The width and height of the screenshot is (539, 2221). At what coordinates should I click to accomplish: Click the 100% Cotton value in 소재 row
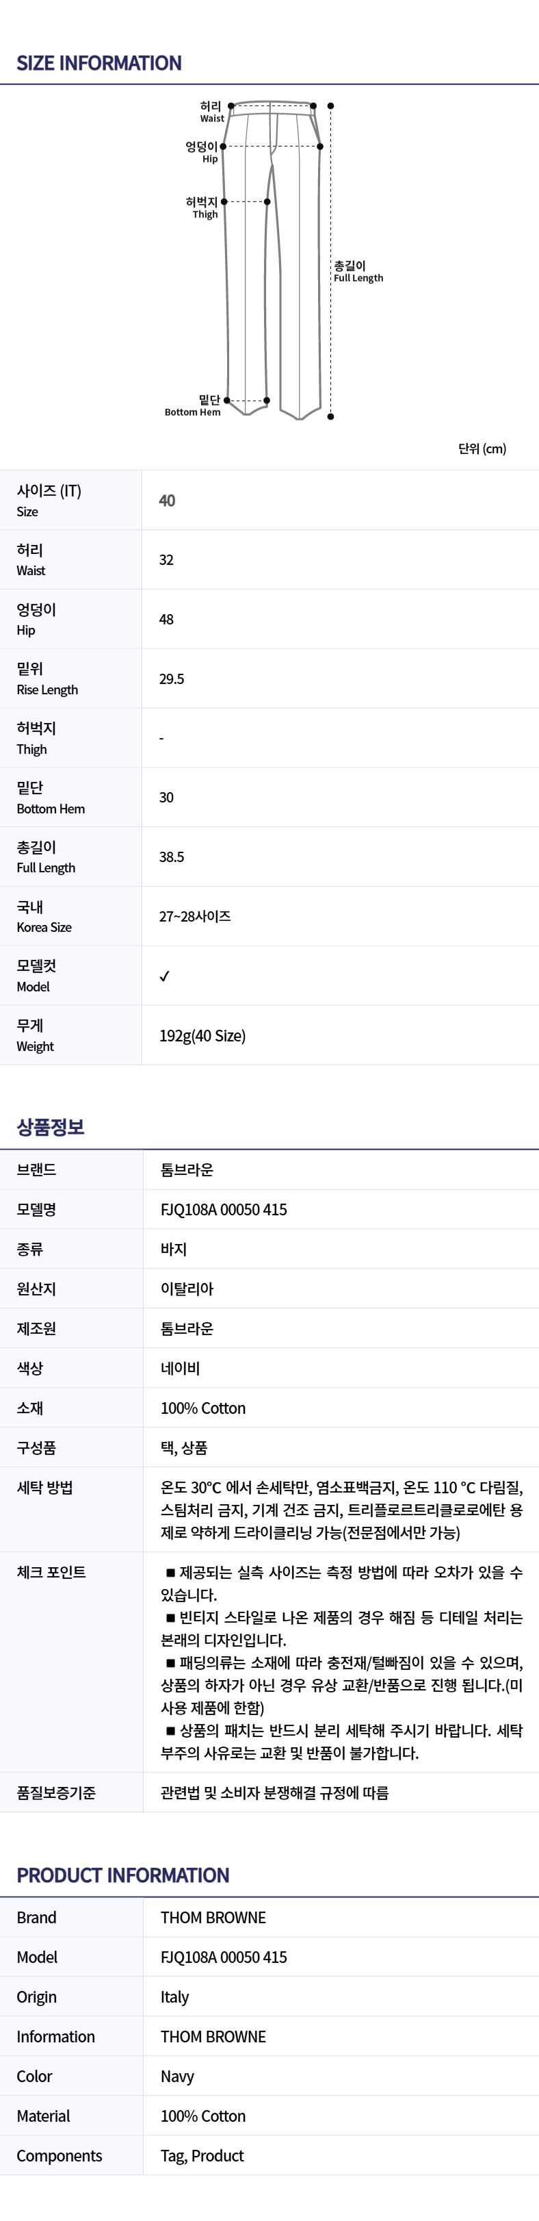point(203,1408)
